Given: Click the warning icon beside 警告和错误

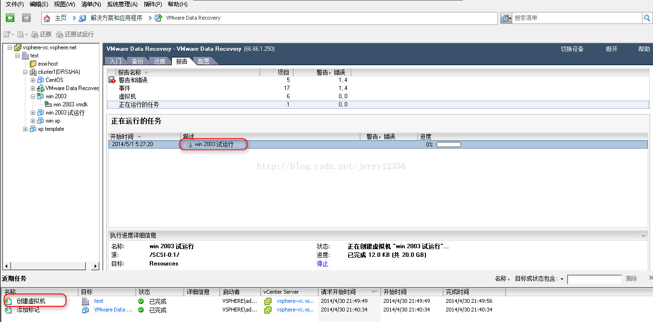Looking at the screenshot, I should point(112,80).
